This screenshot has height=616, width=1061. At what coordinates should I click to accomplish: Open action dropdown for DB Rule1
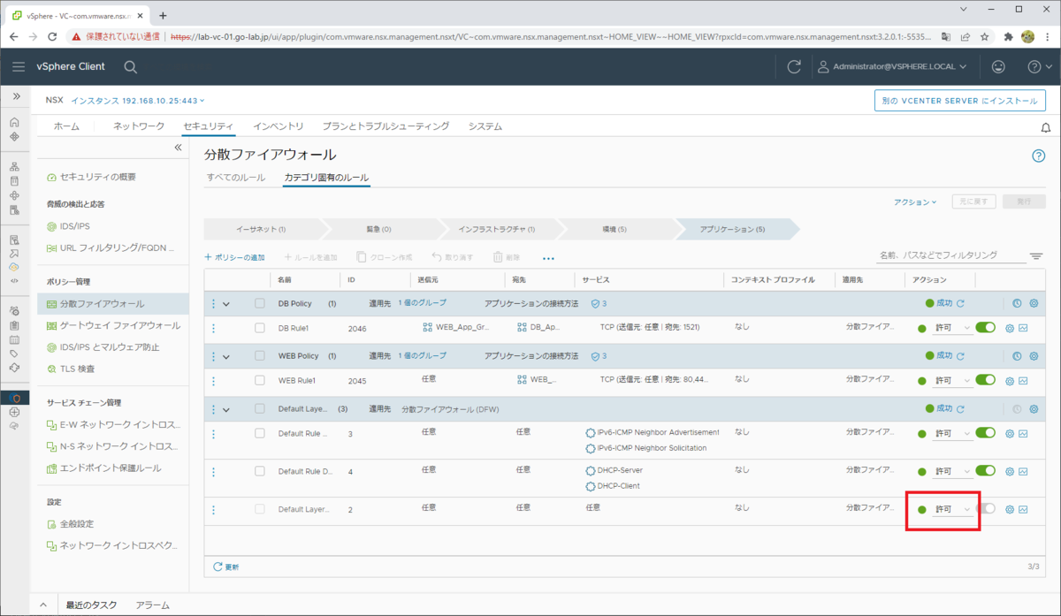(x=953, y=329)
